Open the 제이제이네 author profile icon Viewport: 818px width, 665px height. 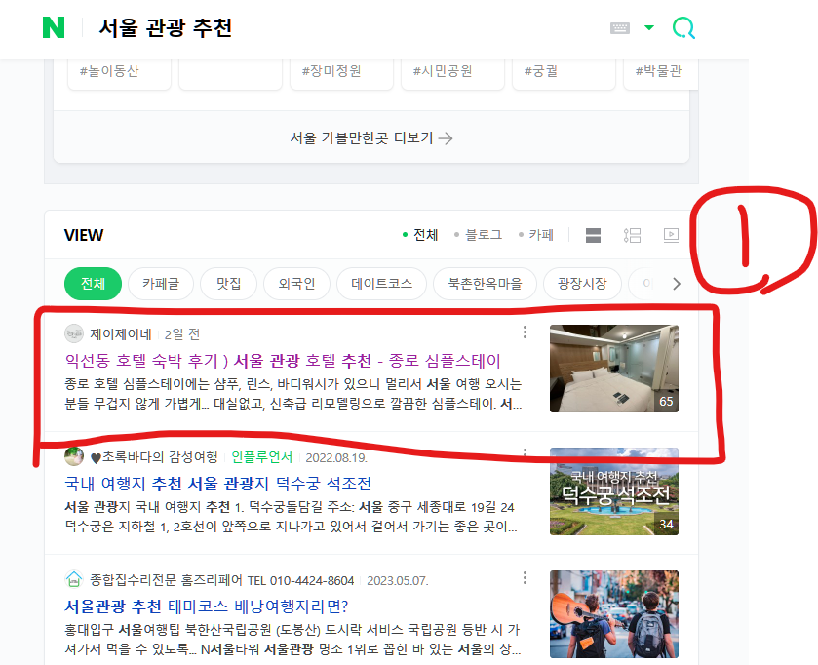click(x=74, y=333)
